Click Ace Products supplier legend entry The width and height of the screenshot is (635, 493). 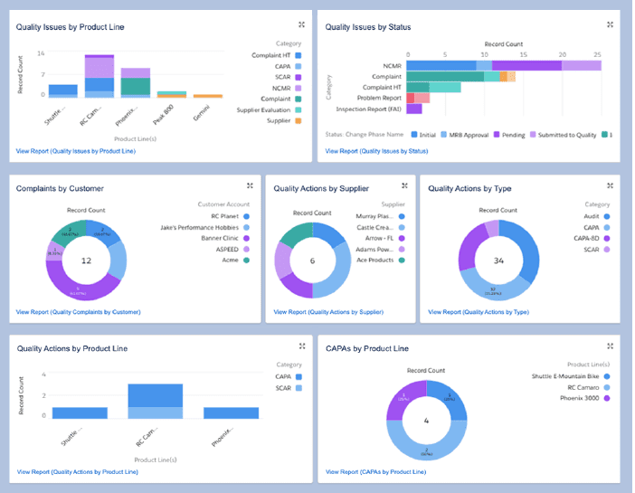pos(380,261)
